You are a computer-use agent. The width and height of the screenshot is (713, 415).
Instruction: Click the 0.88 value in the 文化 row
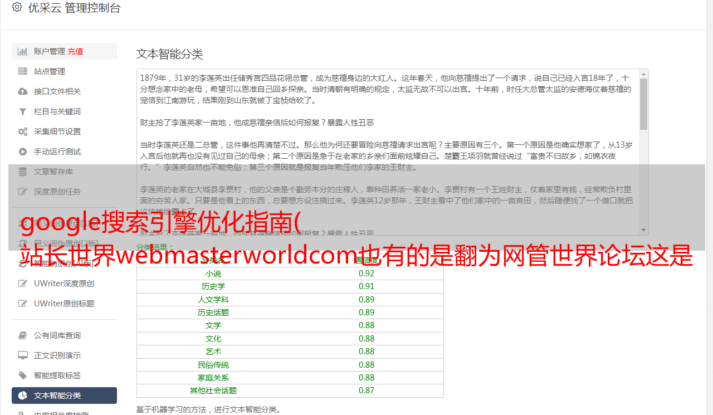367,339
